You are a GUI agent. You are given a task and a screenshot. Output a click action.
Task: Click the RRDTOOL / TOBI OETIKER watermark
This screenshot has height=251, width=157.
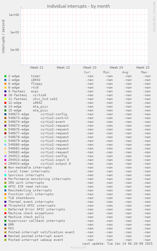(154, 17)
